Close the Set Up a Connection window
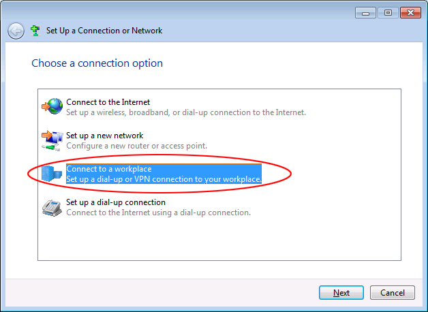The width and height of the screenshot is (428, 312). (410, 13)
